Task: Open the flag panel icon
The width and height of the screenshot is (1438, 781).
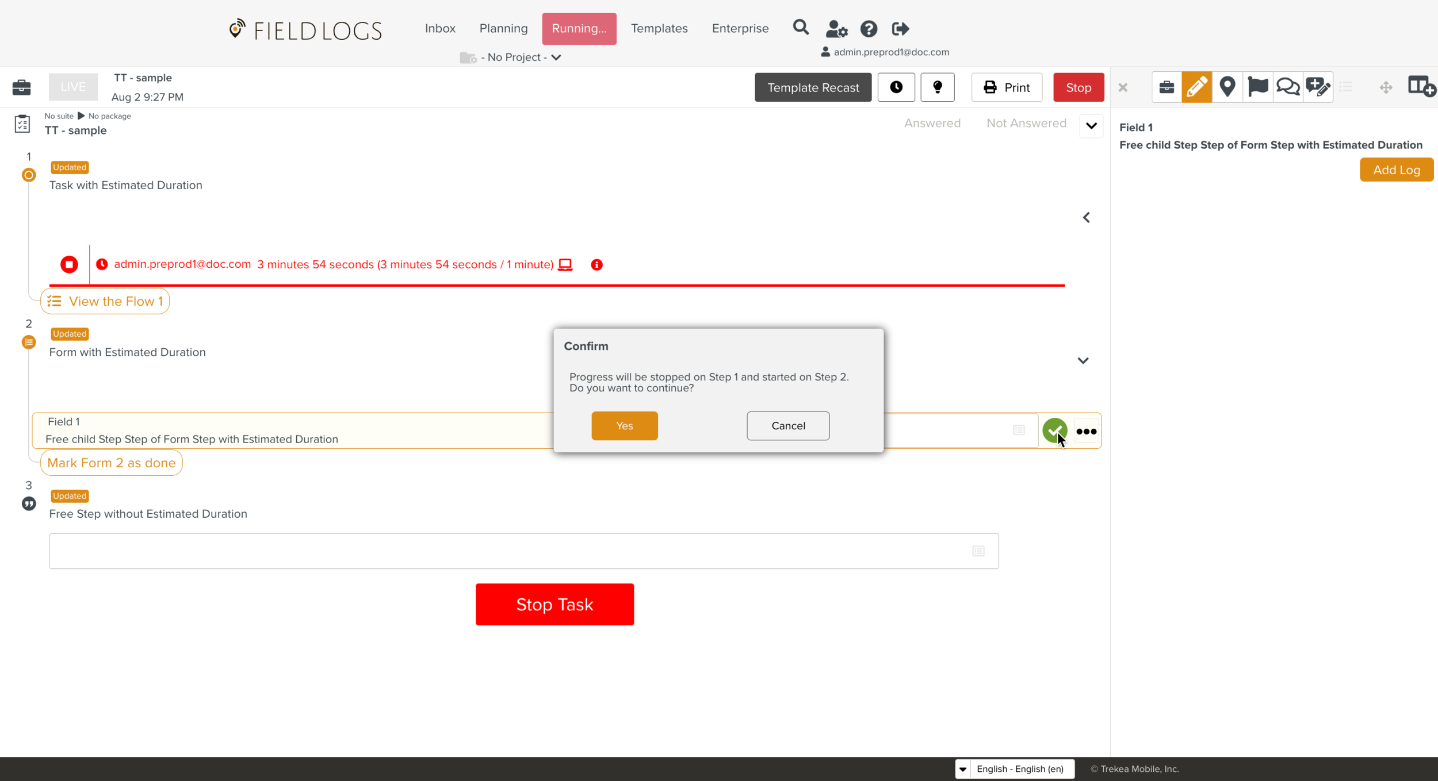Action: coord(1257,87)
